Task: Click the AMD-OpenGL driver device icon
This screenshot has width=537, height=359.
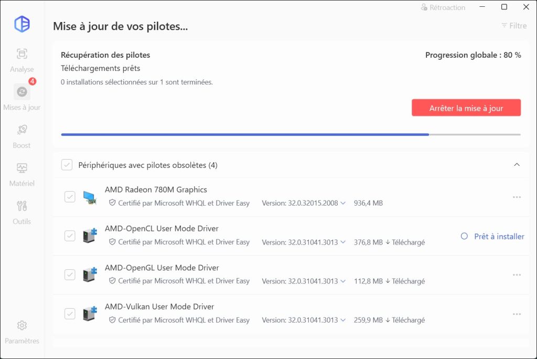Action: pyautogui.click(x=90, y=275)
